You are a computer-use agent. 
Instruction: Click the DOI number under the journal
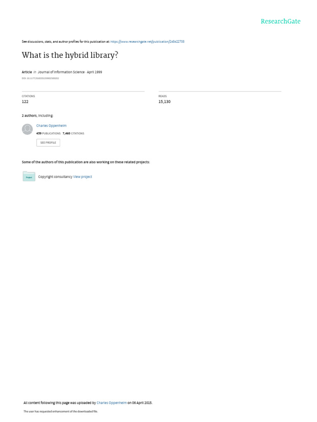(x=40, y=79)
